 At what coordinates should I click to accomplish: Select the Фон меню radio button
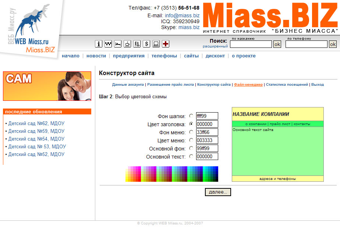pyautogui.click(x=191, y=132)
